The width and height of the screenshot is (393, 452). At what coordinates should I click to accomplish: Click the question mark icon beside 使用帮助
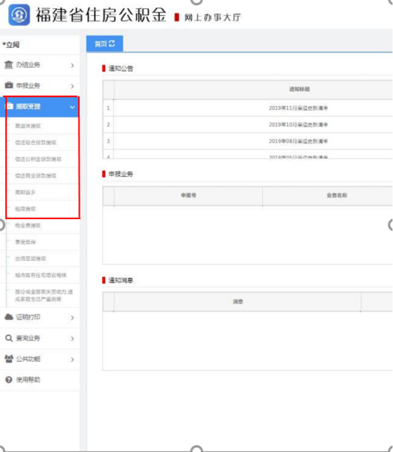tap(9, 380)
